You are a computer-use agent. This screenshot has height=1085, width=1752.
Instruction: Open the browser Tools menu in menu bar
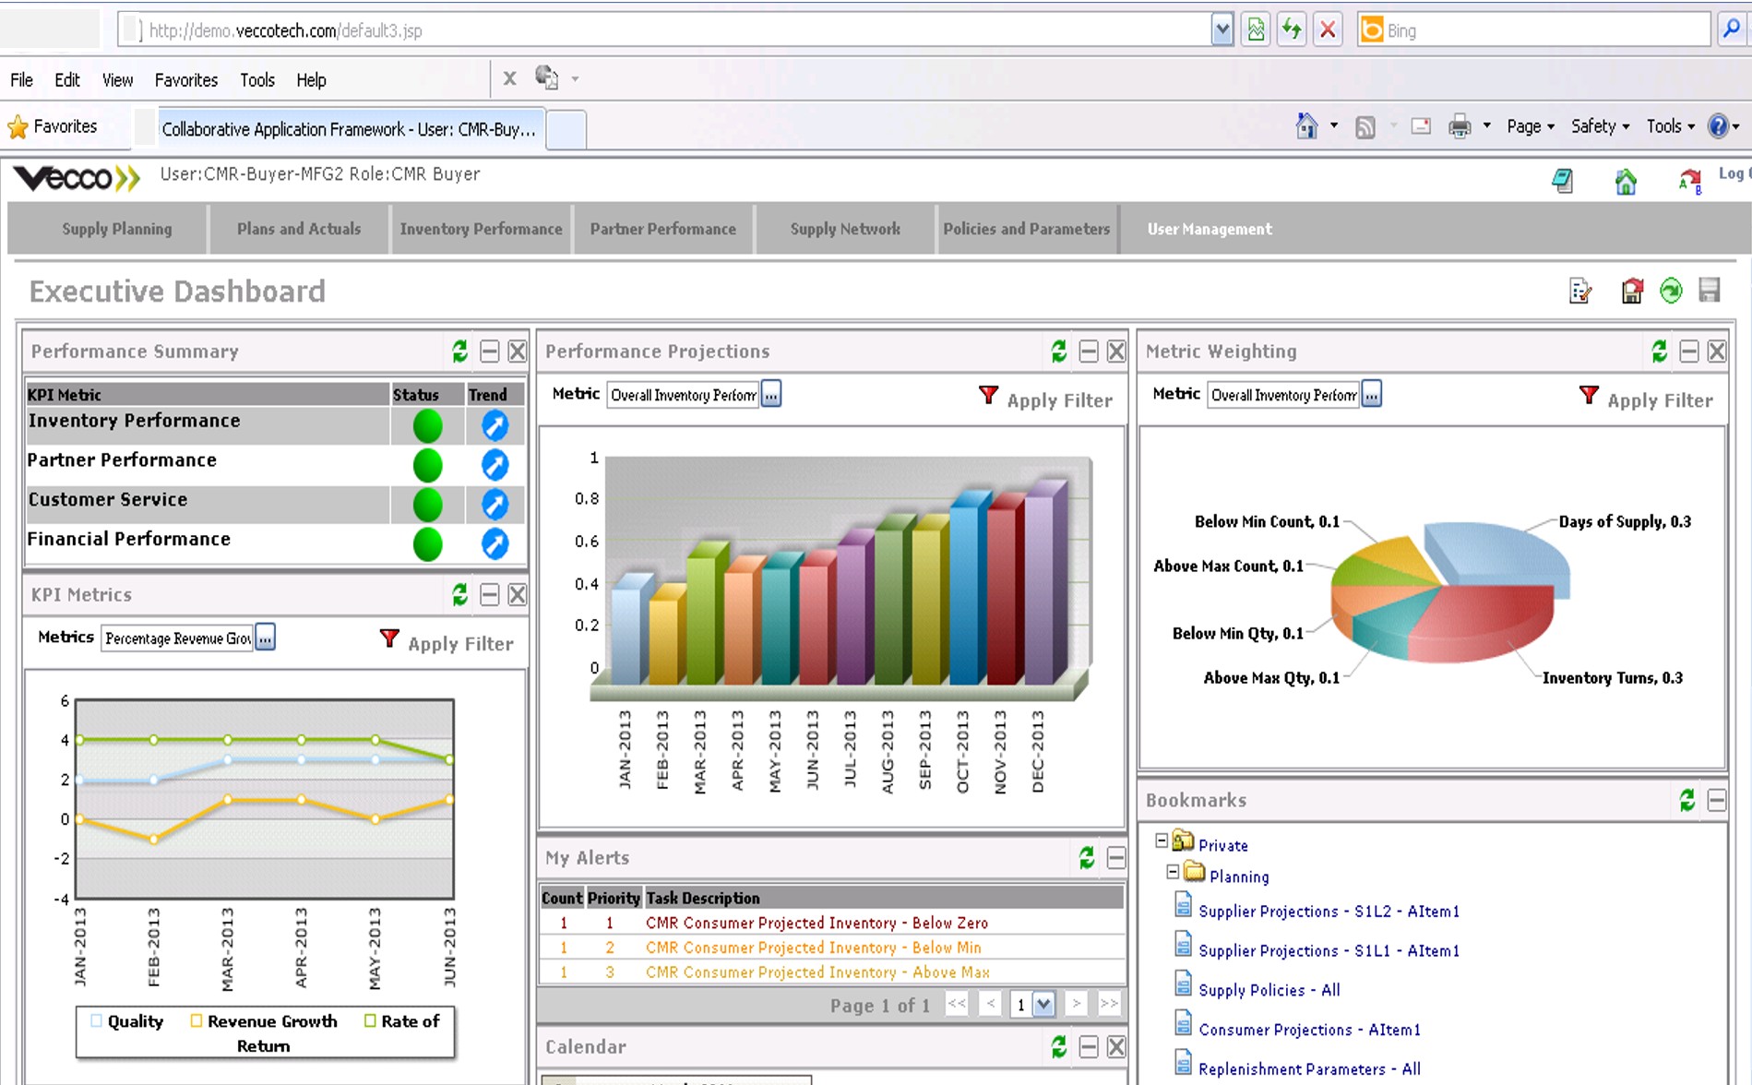coord(257,80)
